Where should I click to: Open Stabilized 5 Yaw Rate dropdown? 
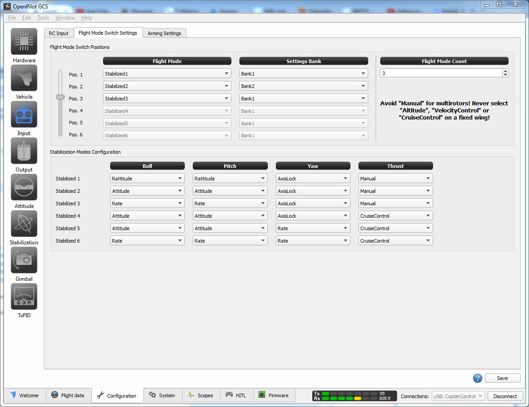tap(313, 228)
